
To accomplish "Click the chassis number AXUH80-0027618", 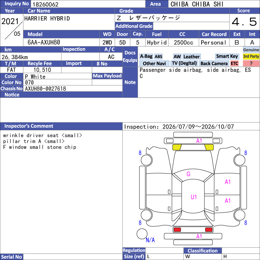I will (x=45, y=89).
